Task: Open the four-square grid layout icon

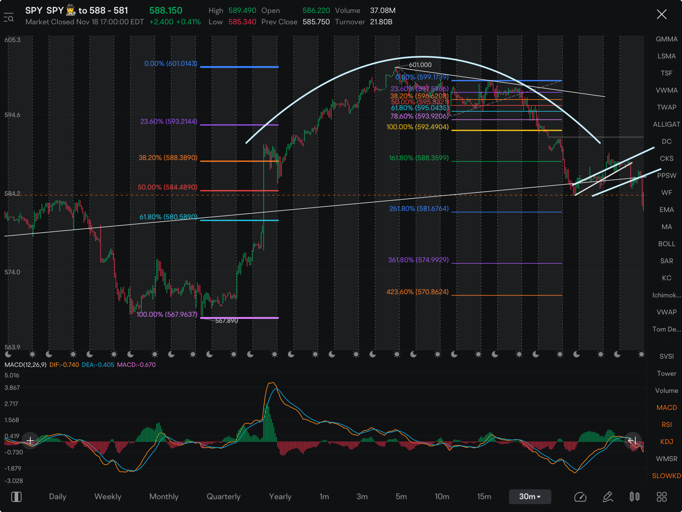Action: [662, 497]
